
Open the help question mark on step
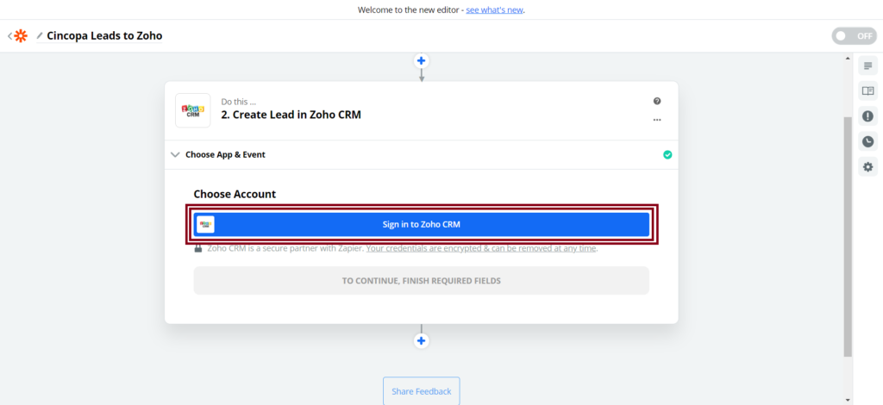pyautogui.click(x=657, y=102)
